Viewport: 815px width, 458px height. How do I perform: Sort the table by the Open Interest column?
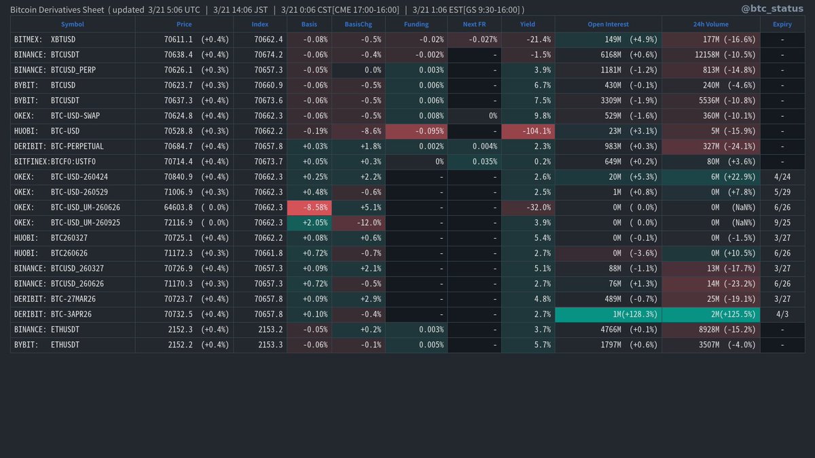click(607, 24)
